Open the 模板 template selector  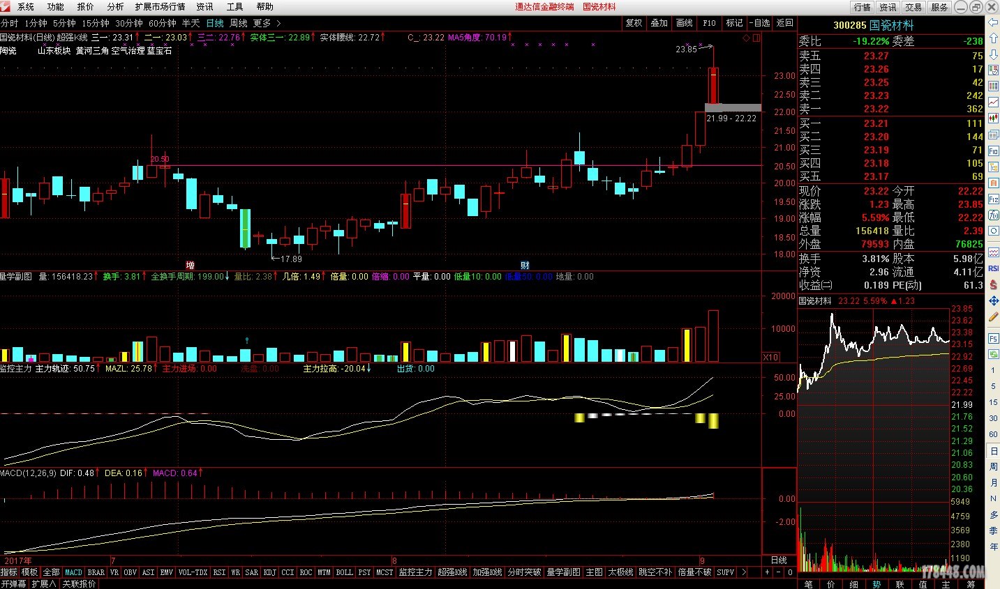(29, 572)
